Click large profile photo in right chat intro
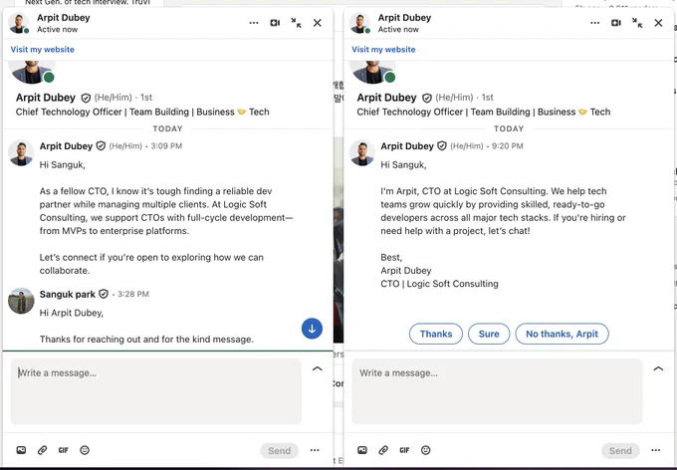 click(372, 72)
